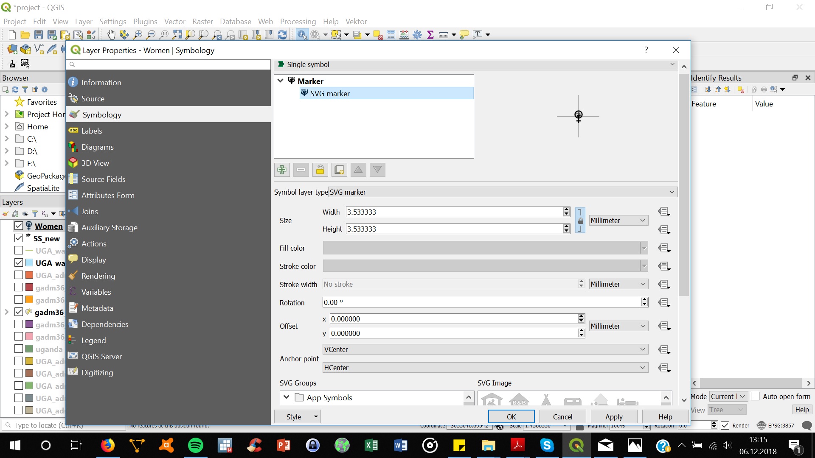Viewport: 815px width, 458px height.
Task: Open Symbol layer type dropdown
Action: coord(503,192)
